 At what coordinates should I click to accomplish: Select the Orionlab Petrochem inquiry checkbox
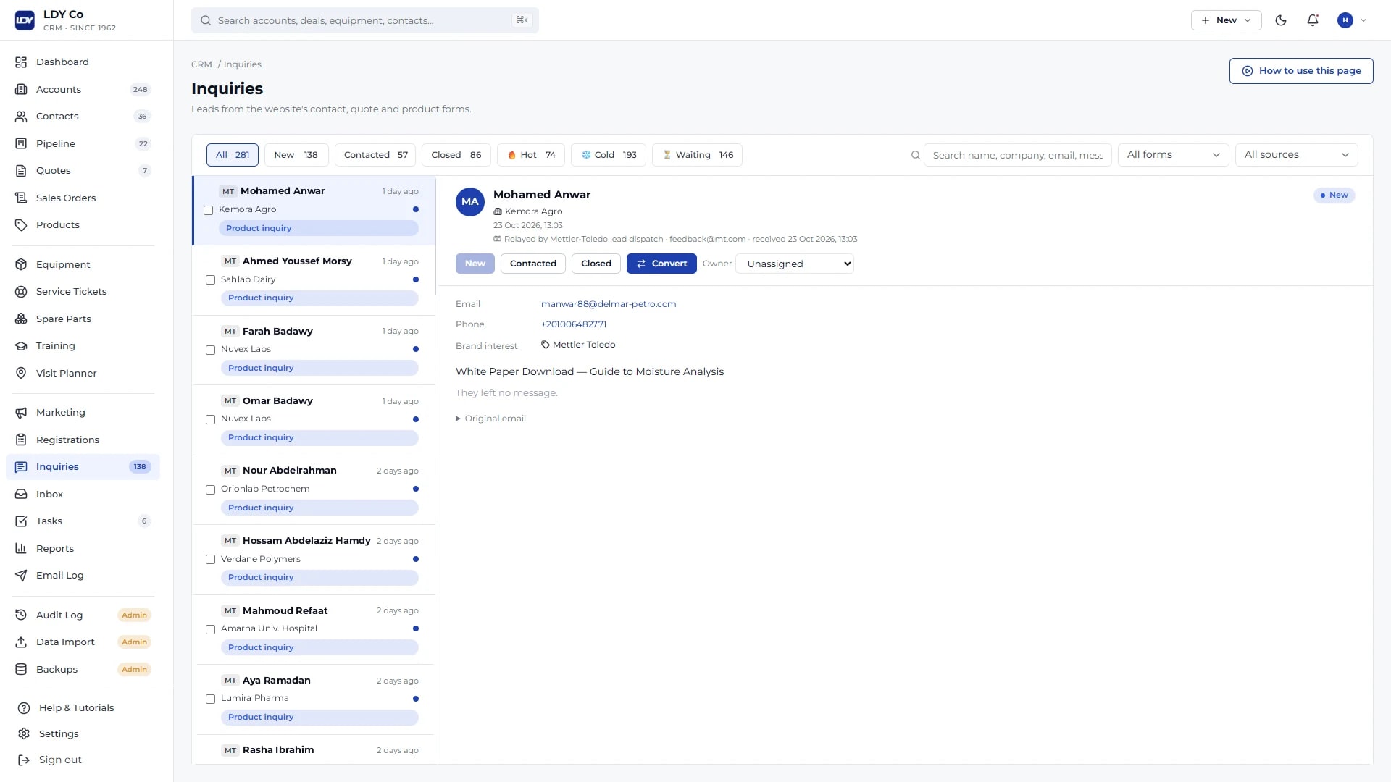point(211,489)
